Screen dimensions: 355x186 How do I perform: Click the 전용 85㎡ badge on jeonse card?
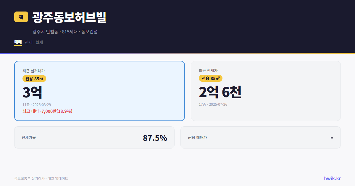(x=211, y=79)
